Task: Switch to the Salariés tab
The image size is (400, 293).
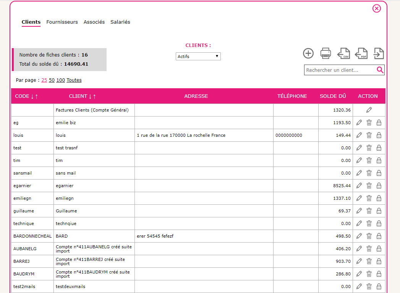Action: (120, 22)
